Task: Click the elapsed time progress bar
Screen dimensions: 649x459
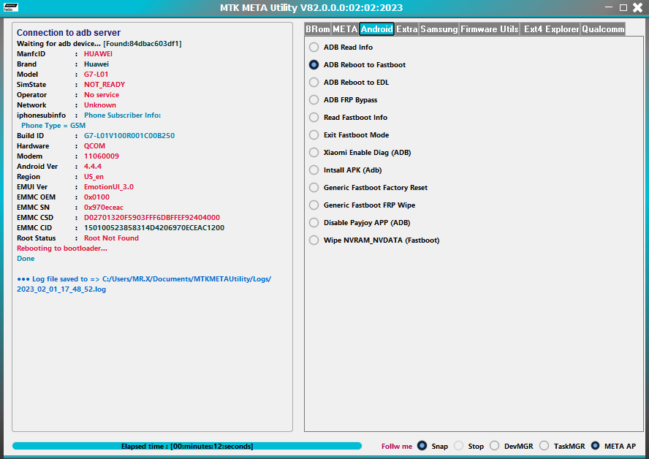Action: click(x=187, y=446)
